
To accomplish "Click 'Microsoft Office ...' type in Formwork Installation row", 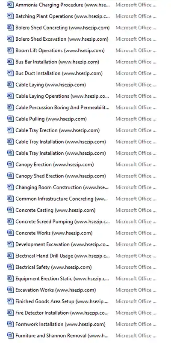I will click(136, 324).
